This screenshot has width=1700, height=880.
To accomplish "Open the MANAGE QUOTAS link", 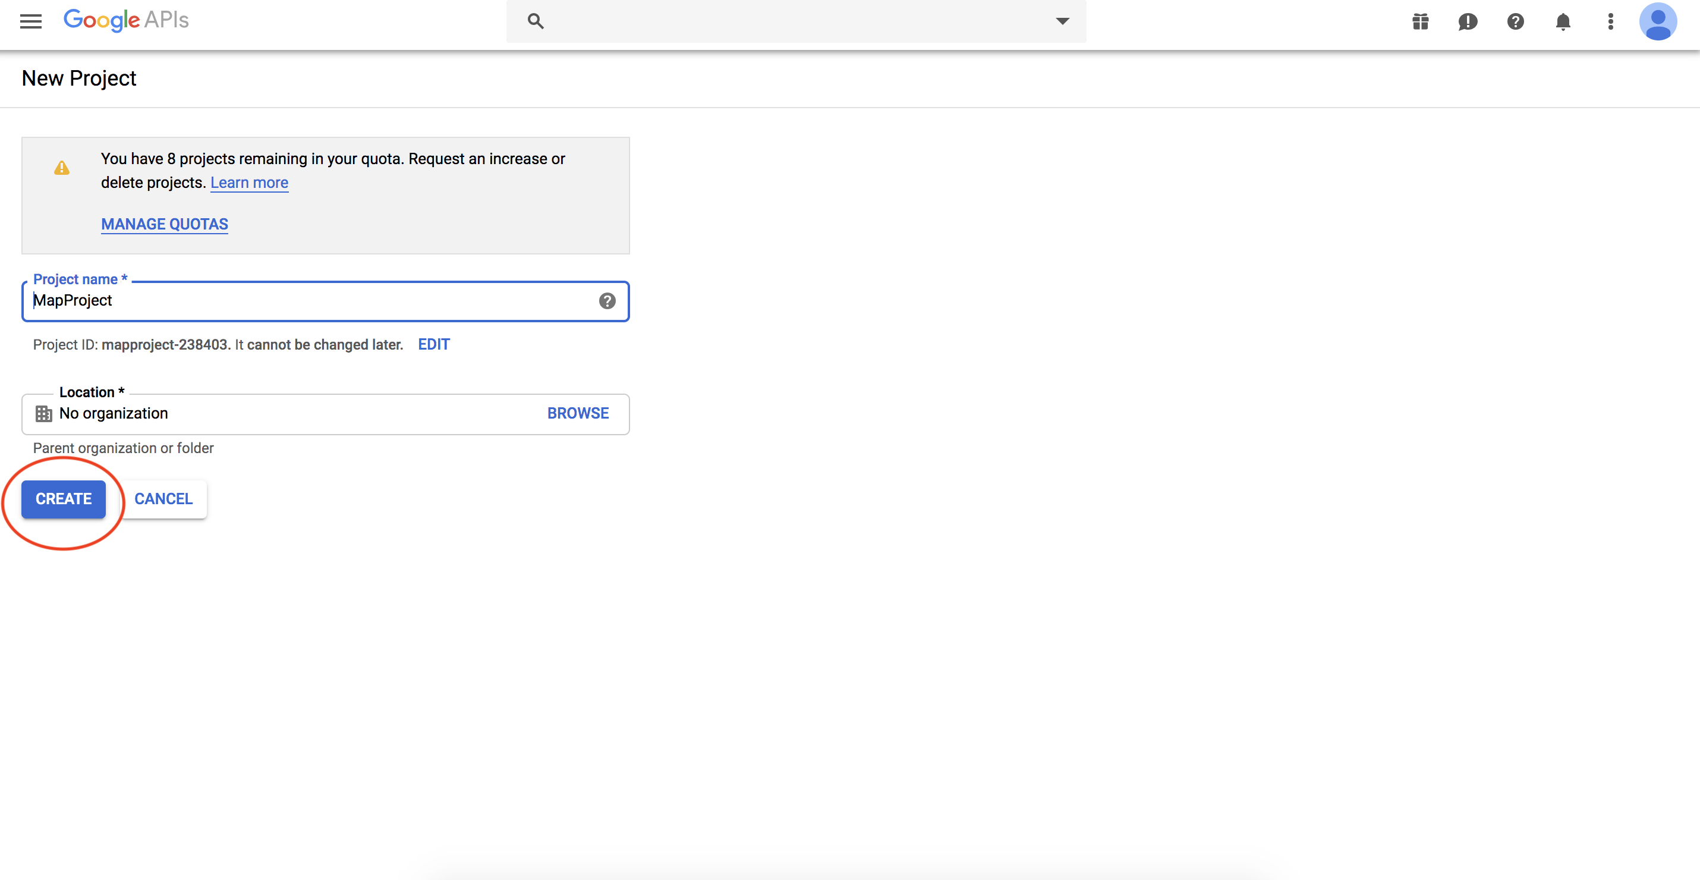I will click(x=164, y=224).
